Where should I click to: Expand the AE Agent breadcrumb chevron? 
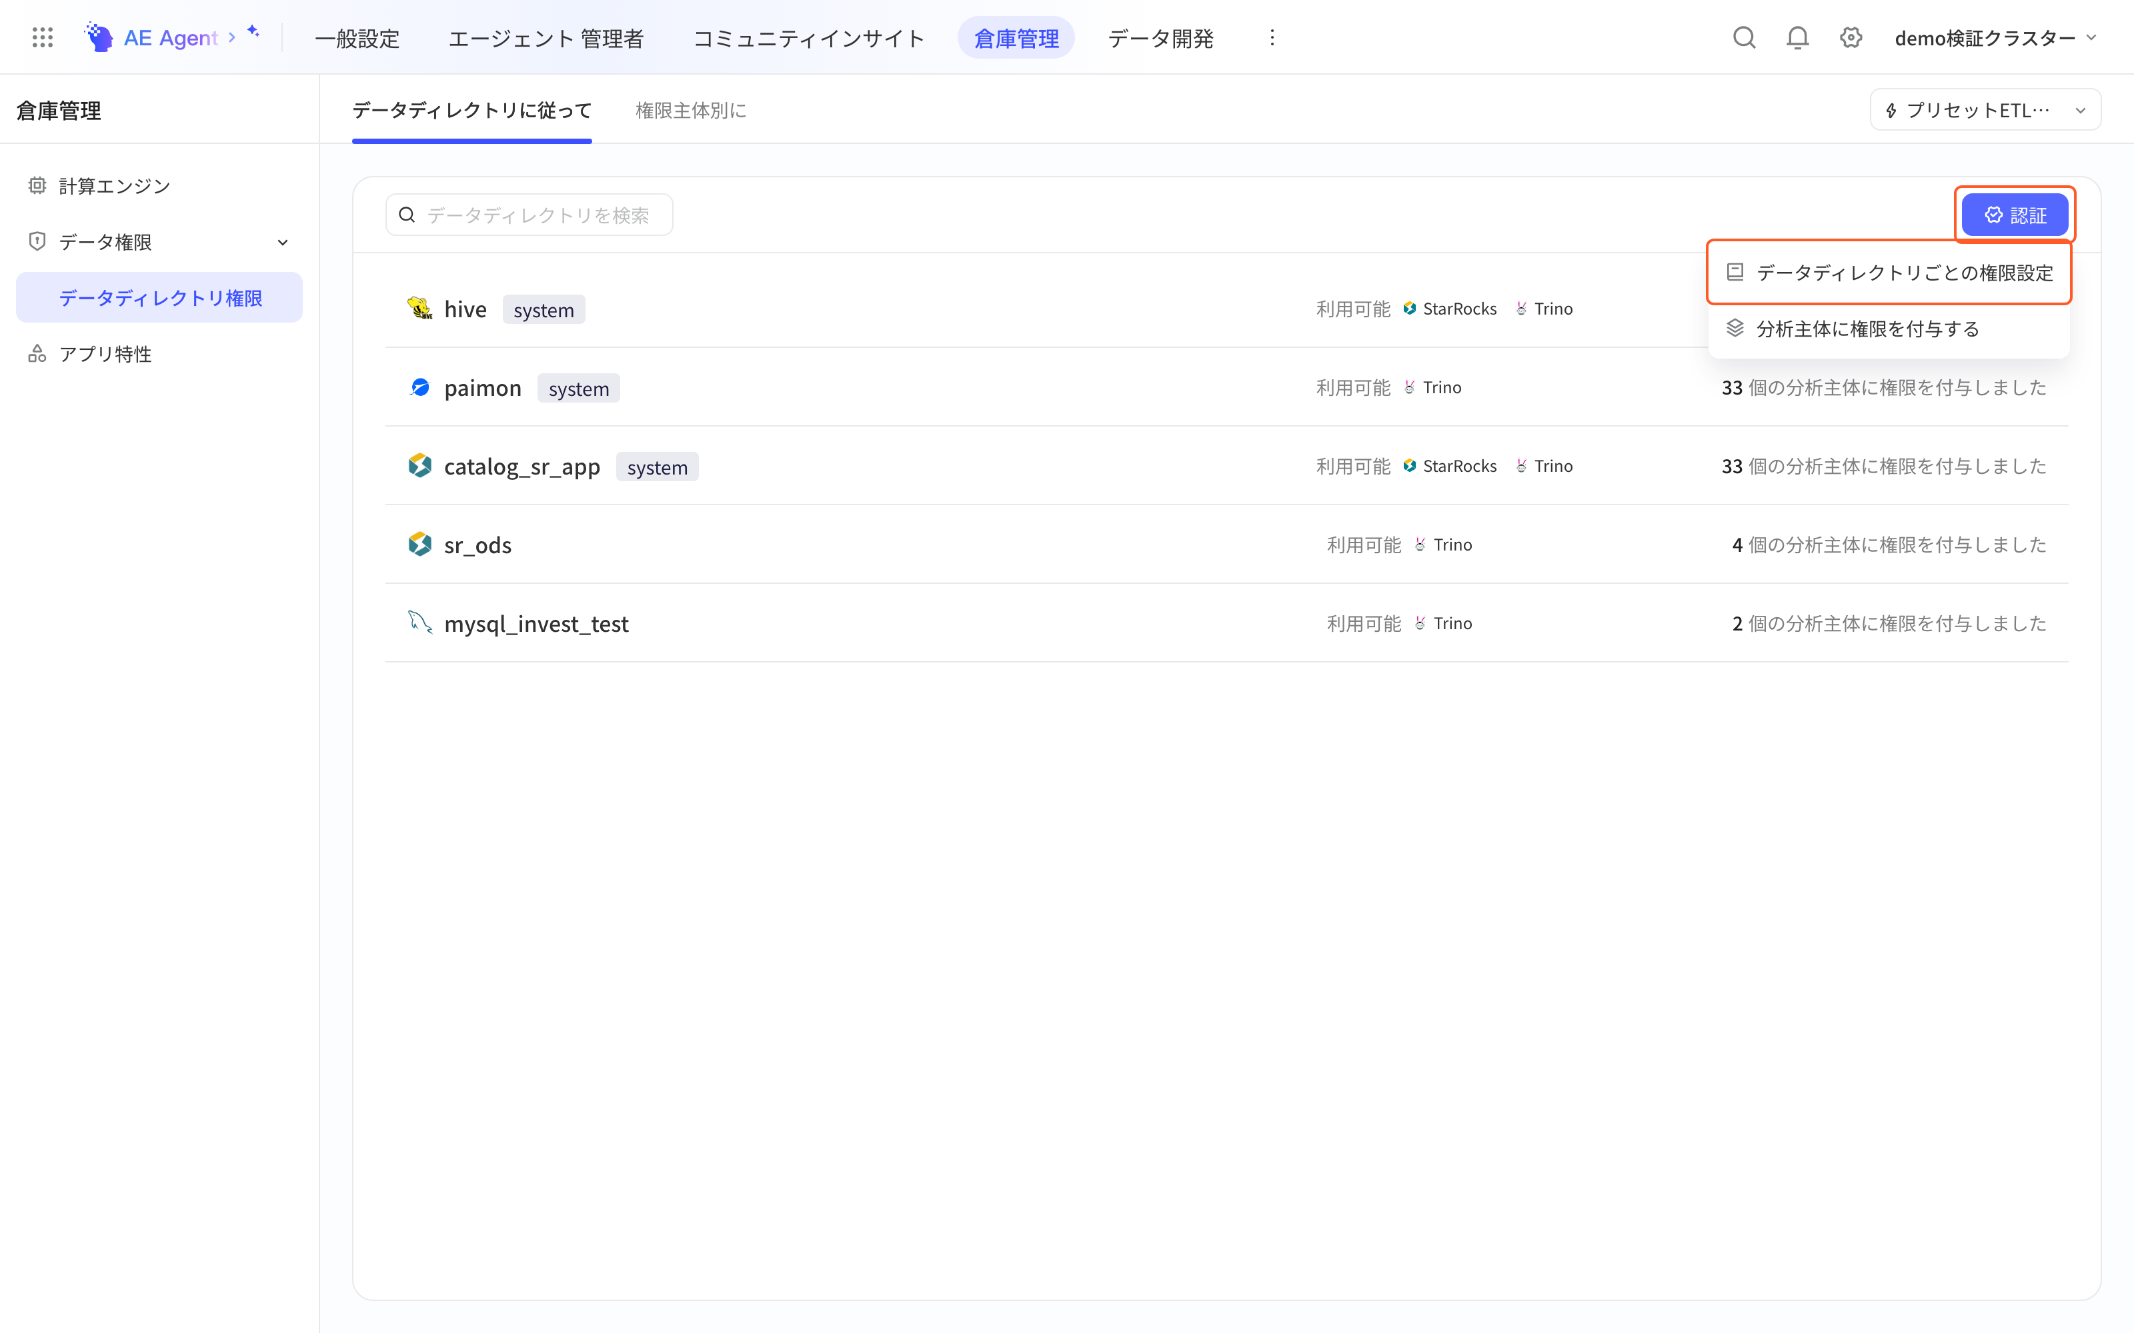232,38
